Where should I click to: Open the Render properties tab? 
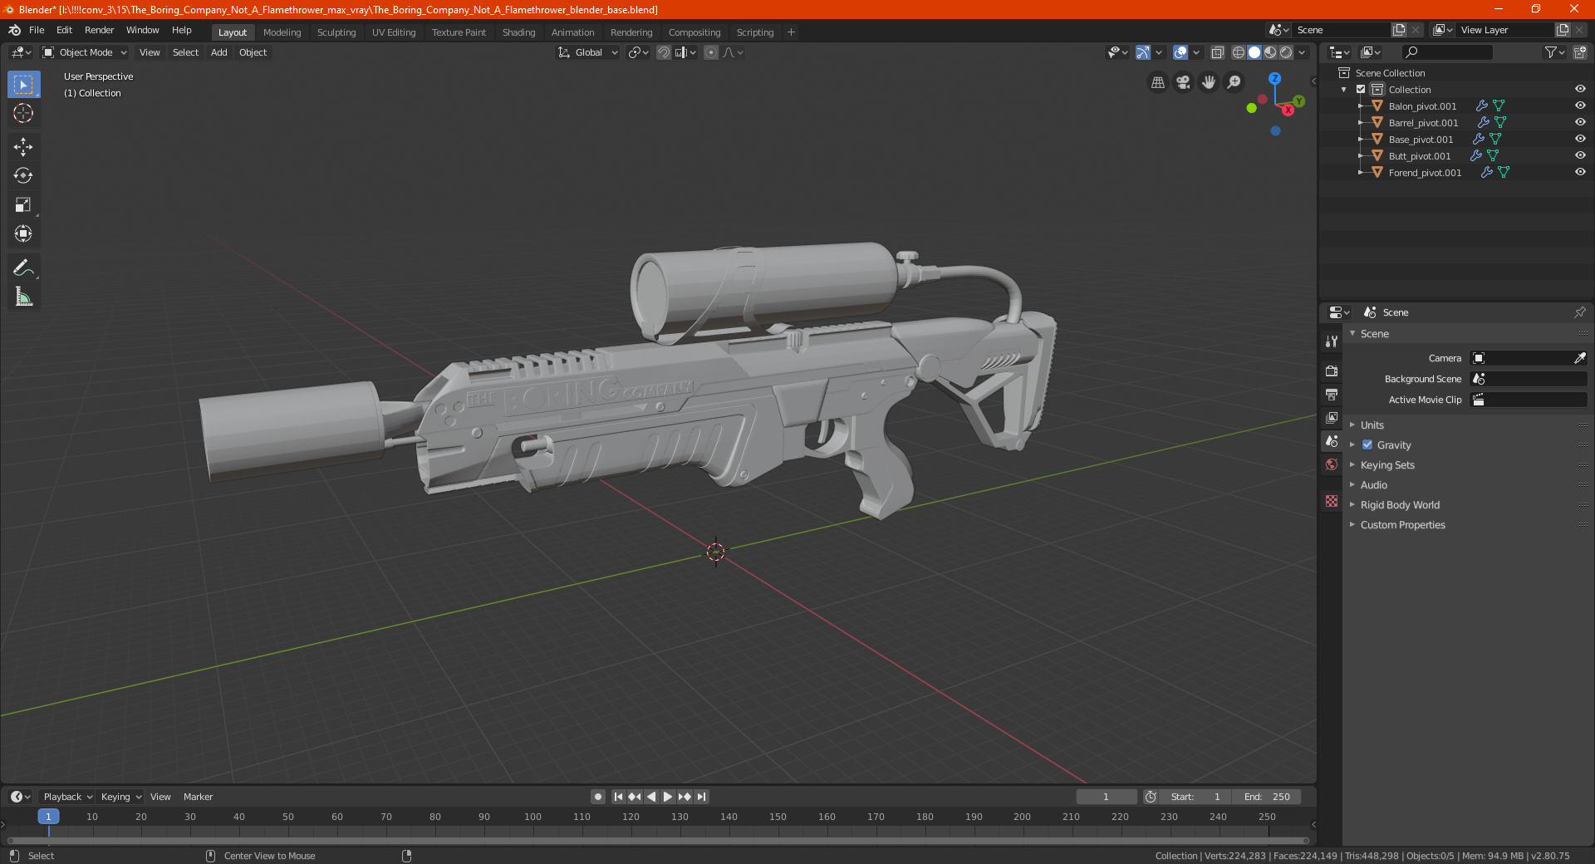pos(1332,371)
